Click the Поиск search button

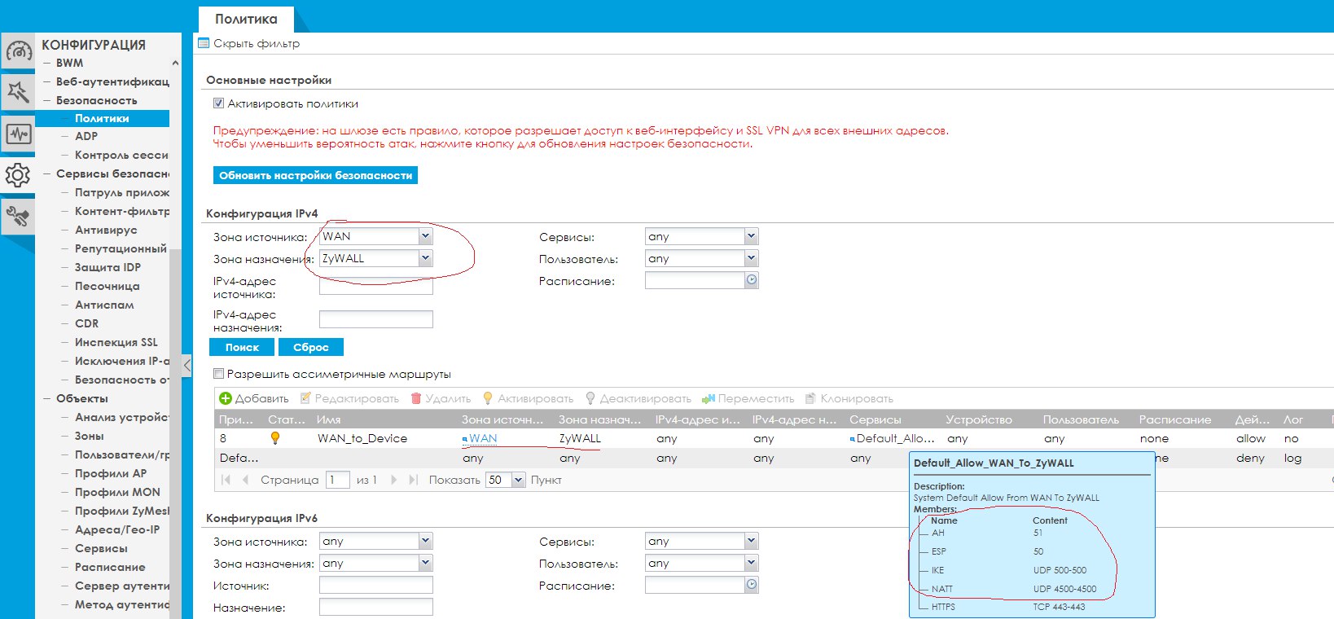click(x=242, y=347)
